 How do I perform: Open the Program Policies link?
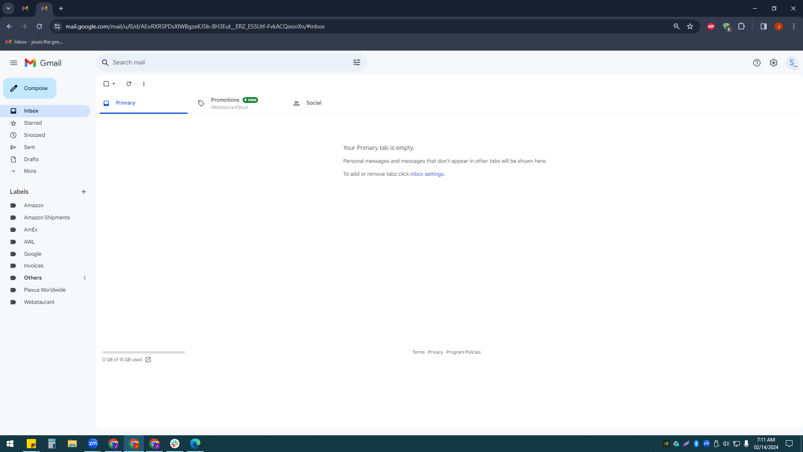(463, 352)
